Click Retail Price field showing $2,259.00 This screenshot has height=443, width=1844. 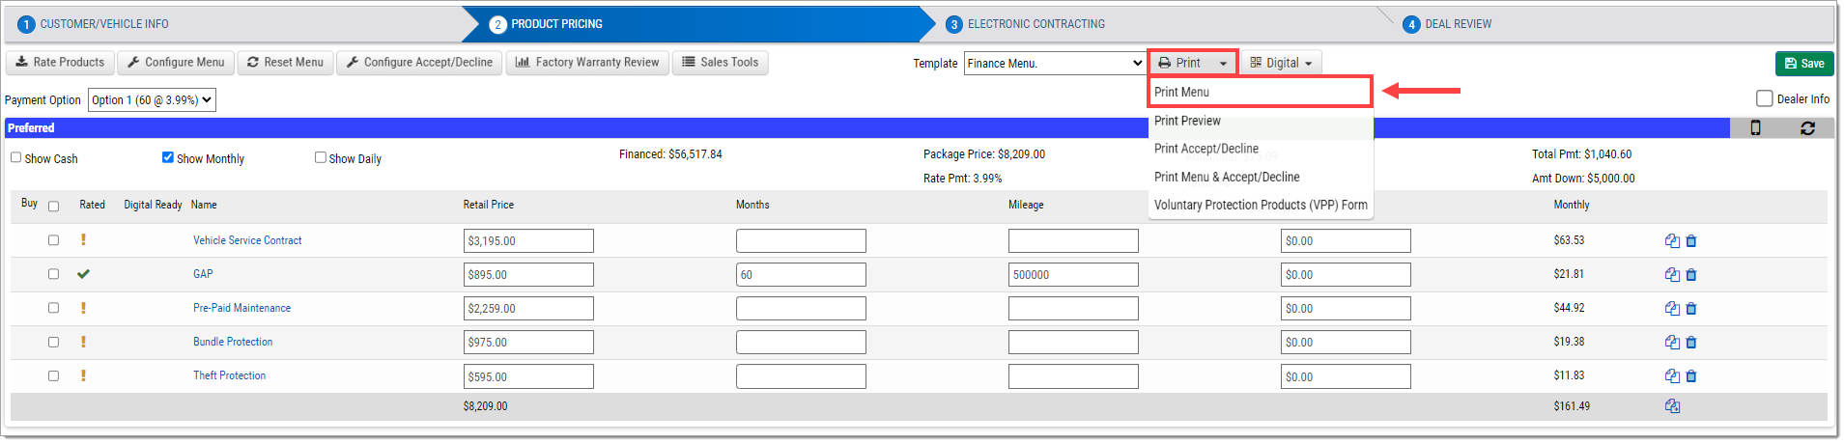click(528, 309)
